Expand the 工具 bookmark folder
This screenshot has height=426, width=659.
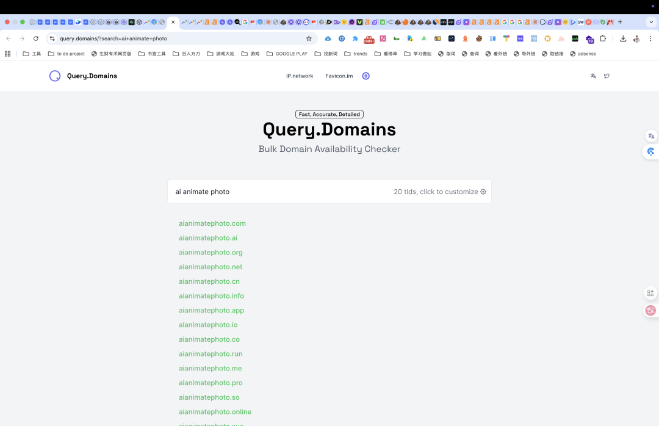point(32,54)
